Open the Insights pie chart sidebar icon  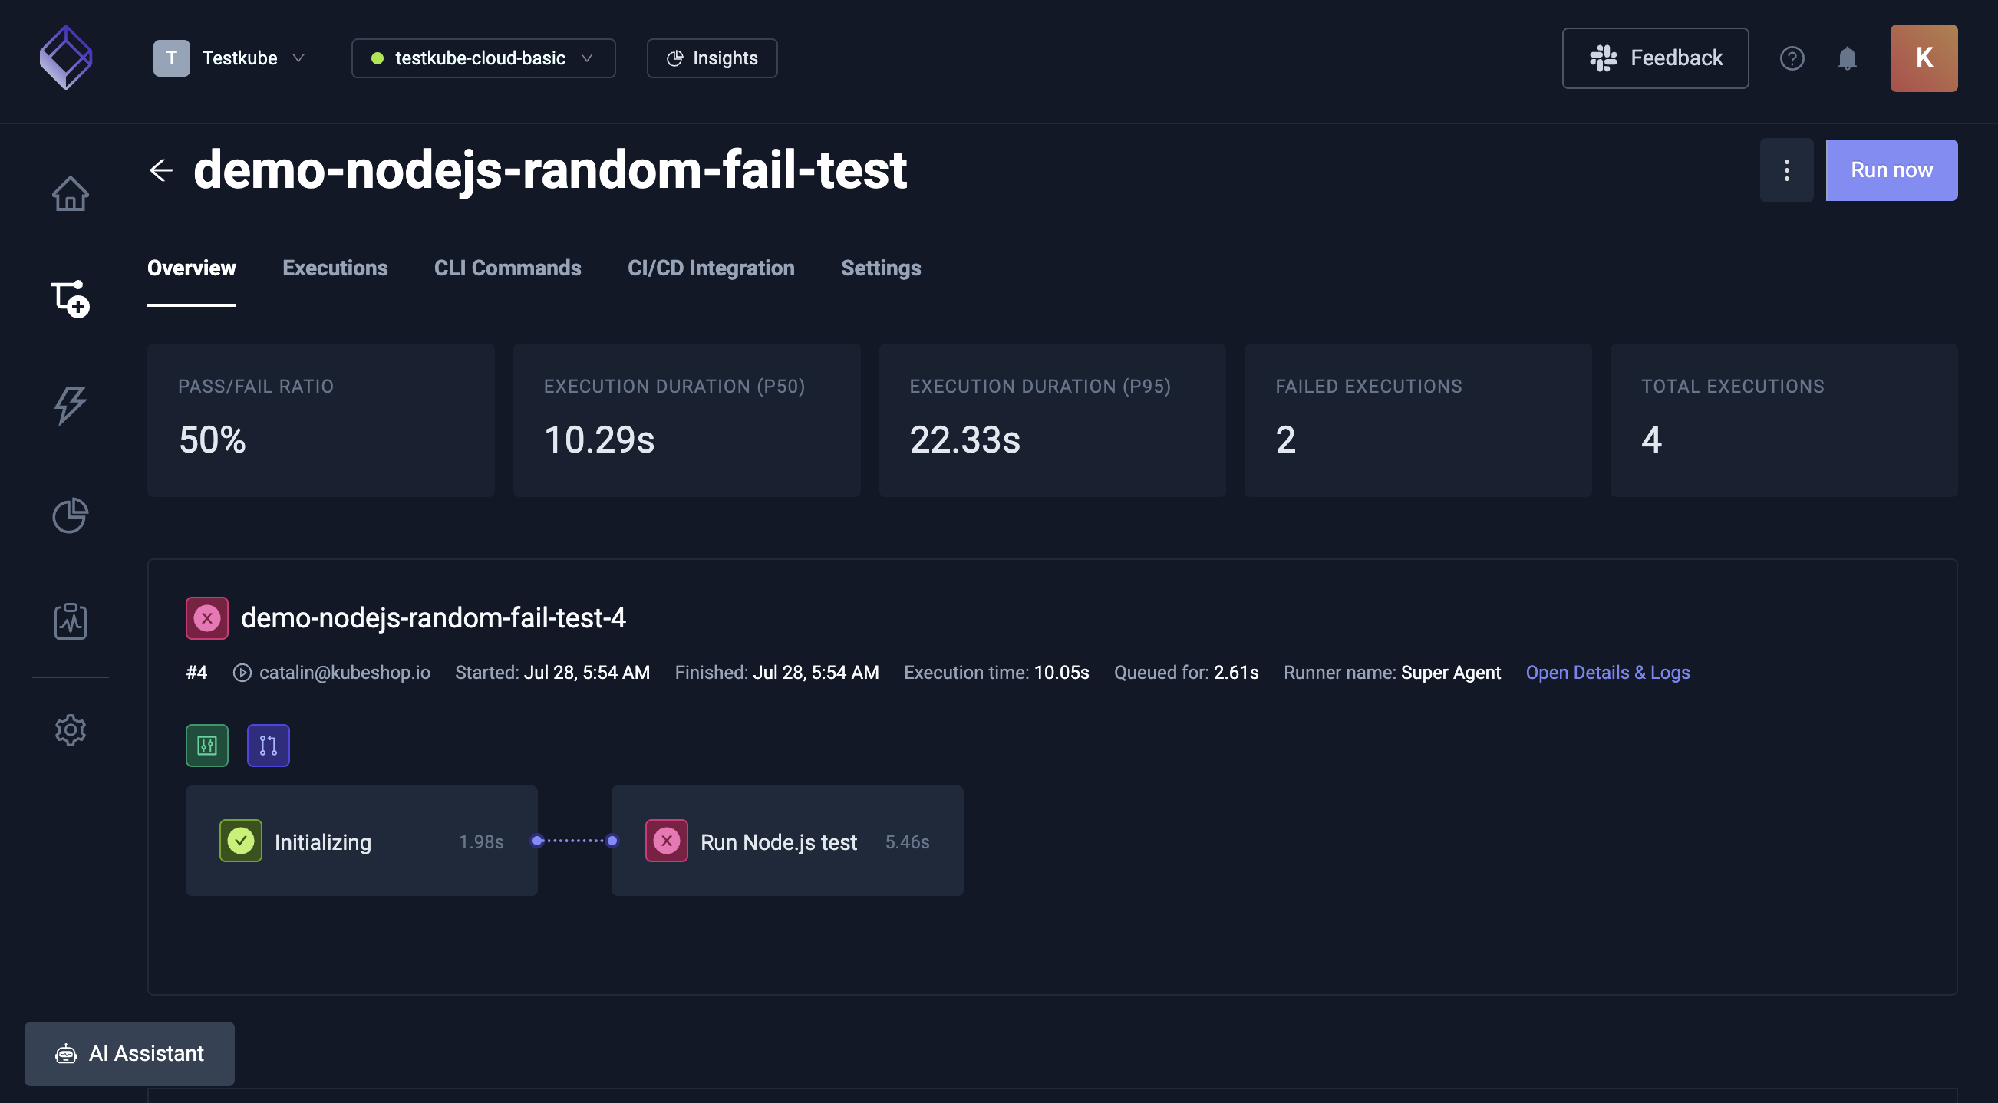pos(70,515)
